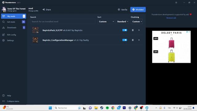197x111 pixels.
Task: Open the Sort Custom dropdown
Action: (x=106, y=22)
